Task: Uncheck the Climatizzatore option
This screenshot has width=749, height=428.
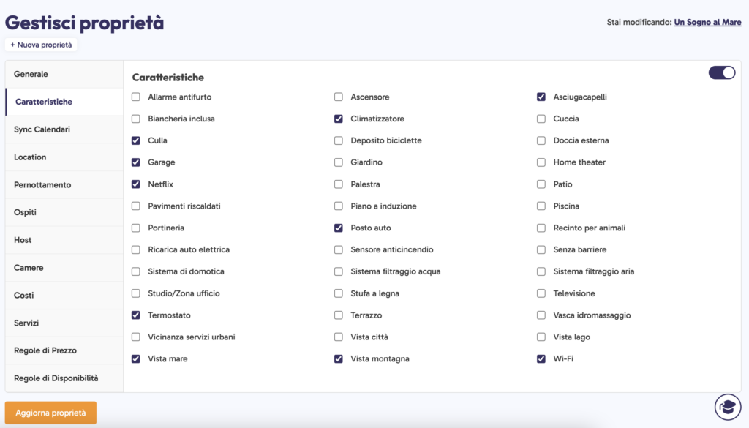Action: (x=339, y=119)
